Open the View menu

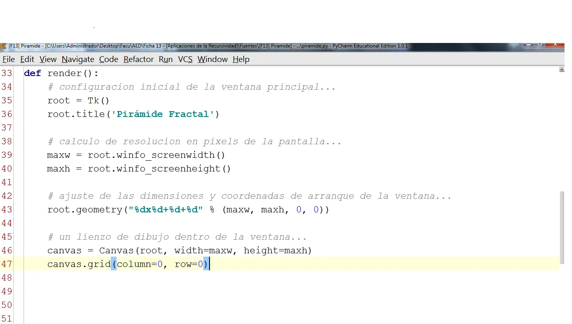(48, 59)
